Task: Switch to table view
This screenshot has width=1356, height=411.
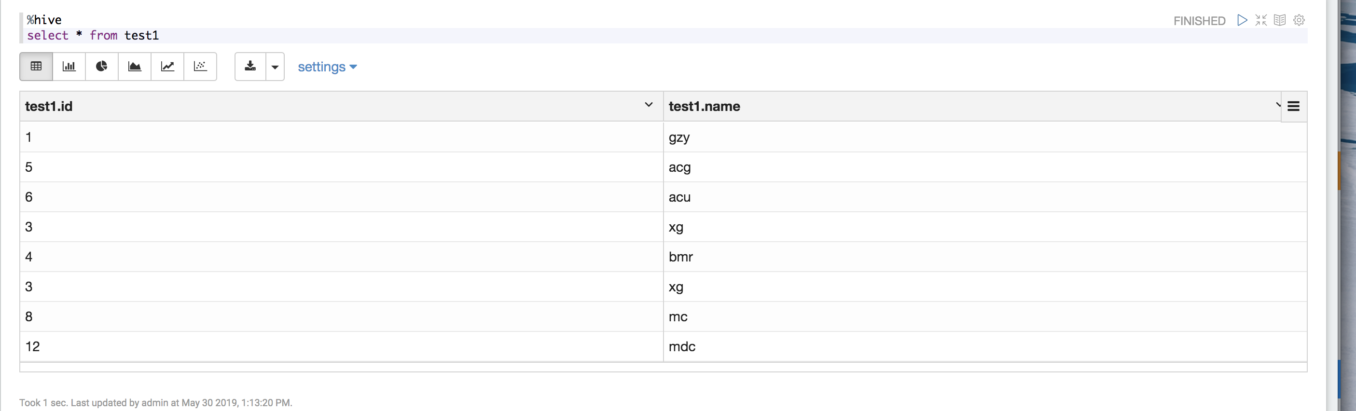Action: click(x=36, y=66)
